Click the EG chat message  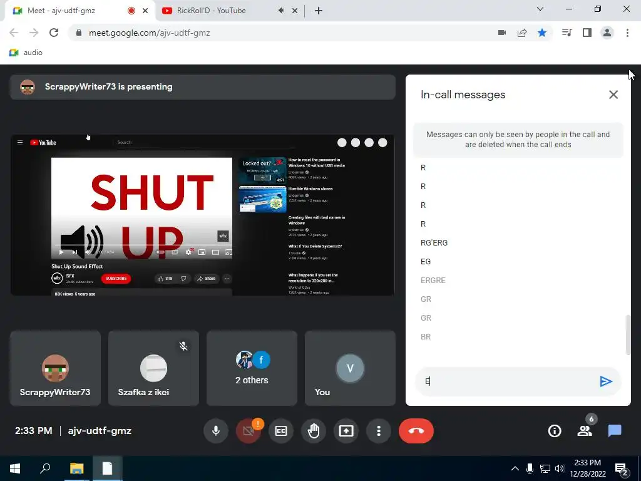pyautogui.click(x=426, y=262)
